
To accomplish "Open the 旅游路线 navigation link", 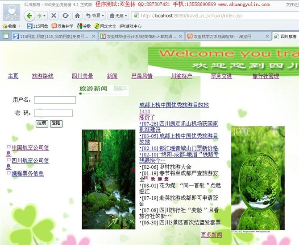I will click(43, 76).
